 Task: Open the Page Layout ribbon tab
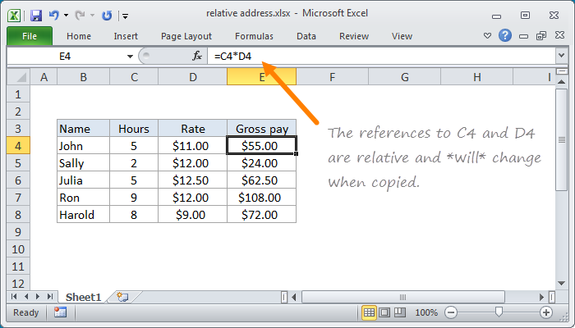186,36
